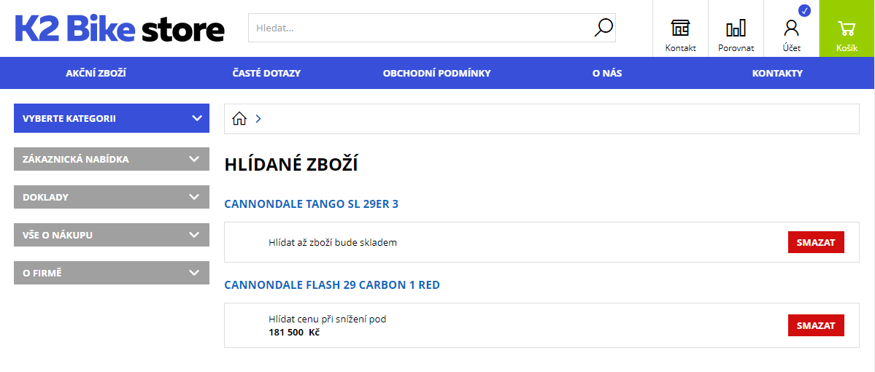
Task: Open the Porovnat compare icon
Action: pos(736,29)
